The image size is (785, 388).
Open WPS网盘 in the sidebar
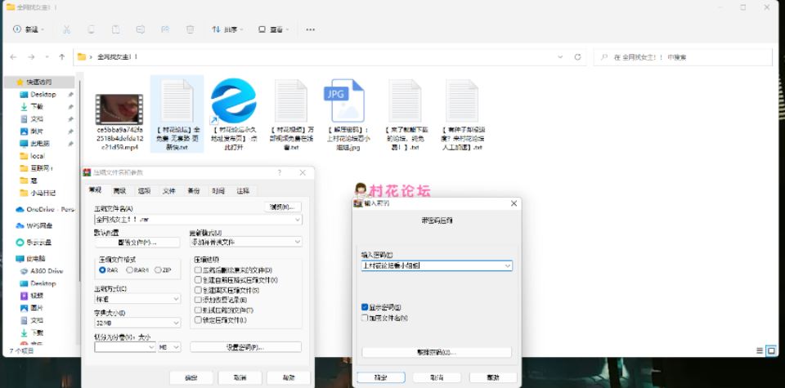[x=34, y=225]
